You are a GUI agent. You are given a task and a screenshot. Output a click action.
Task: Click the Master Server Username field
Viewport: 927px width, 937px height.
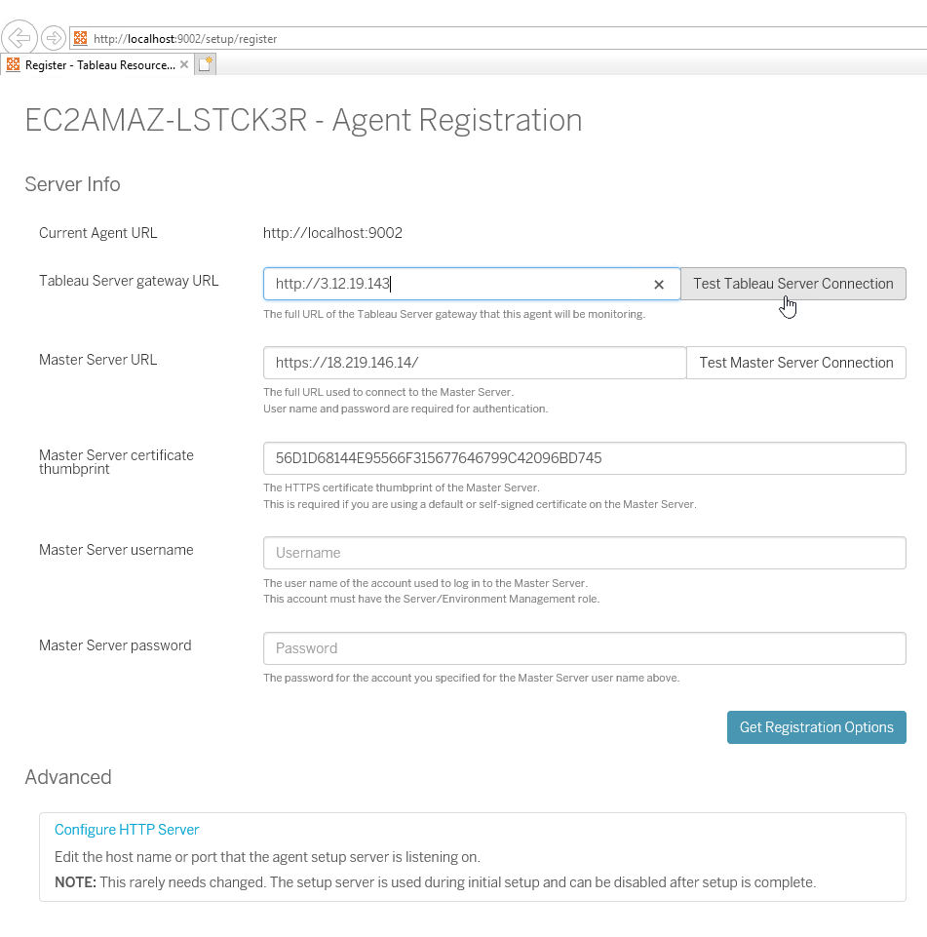tap(584, 553)
